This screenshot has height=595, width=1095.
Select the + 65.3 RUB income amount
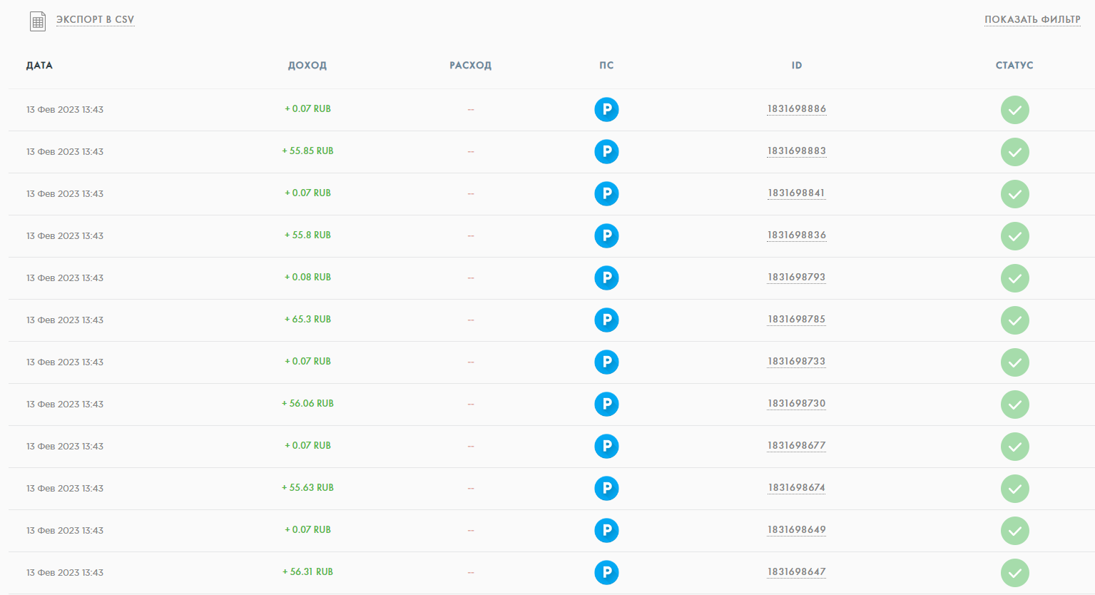pos(307,320)
